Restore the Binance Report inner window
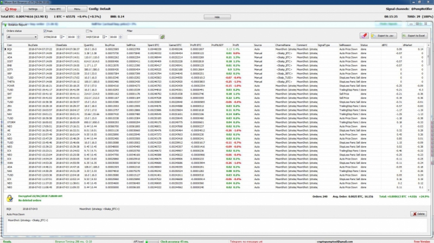Image resolution: width=434 pixels, height=243 pixels. 417,24
